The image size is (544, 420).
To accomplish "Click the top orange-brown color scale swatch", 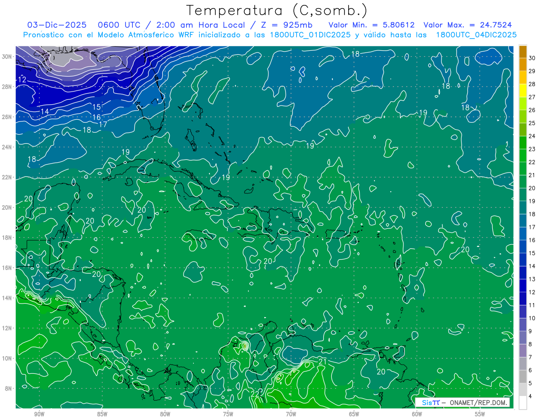I will (523, 52).
